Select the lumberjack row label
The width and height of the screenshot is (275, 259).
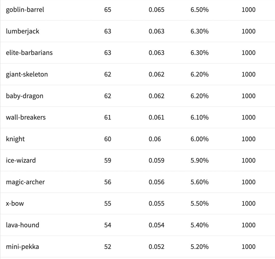click(x=22, y=31)
